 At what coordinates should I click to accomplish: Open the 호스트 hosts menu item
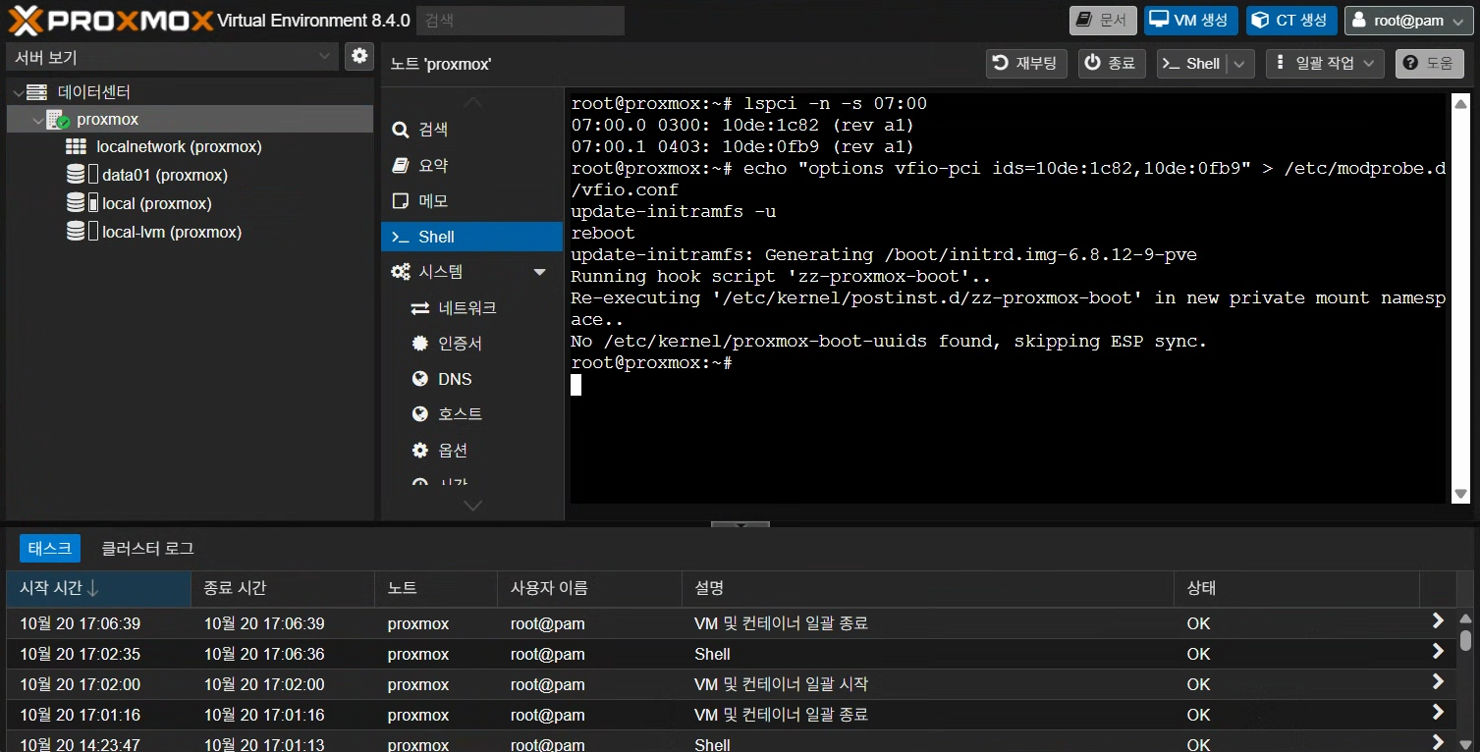click(x=472, y=414)
